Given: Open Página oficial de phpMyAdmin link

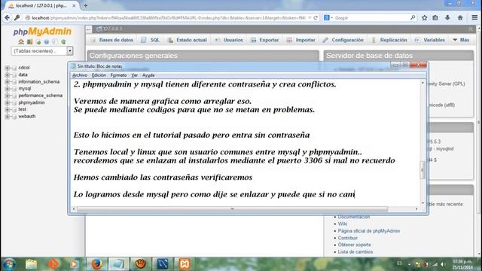Looking at the screenshot, I should pos(369,231).
